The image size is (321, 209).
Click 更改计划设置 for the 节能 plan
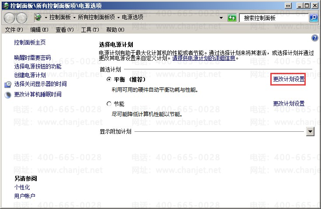point(288,103)
